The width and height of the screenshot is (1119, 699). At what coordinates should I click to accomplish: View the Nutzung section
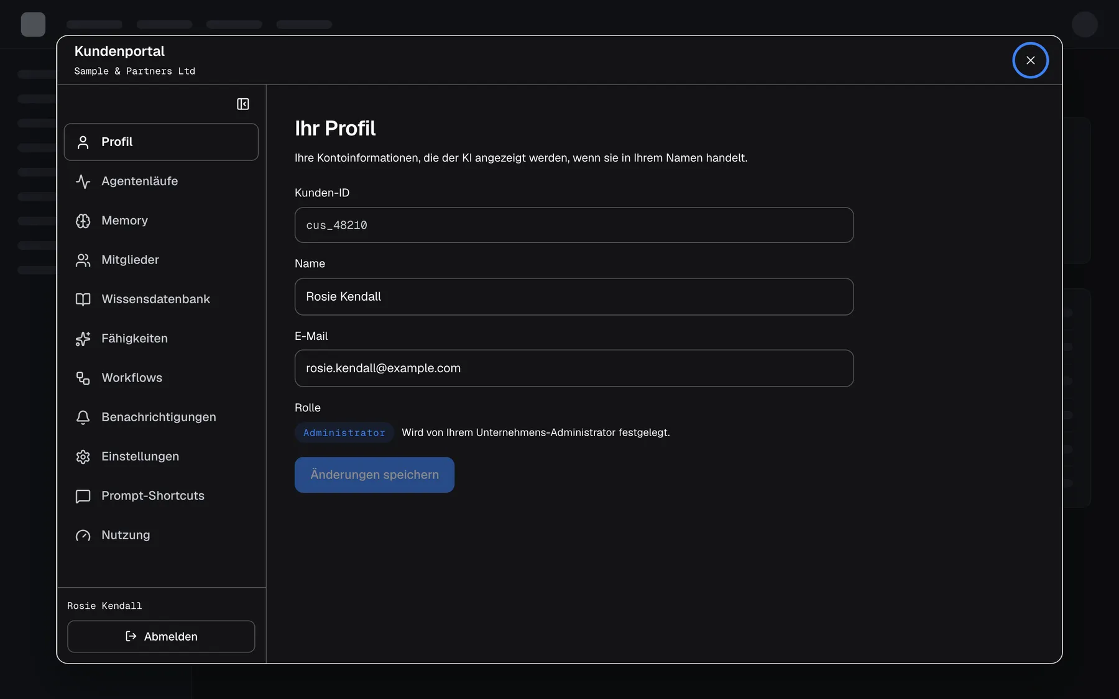tap(161, 534)
